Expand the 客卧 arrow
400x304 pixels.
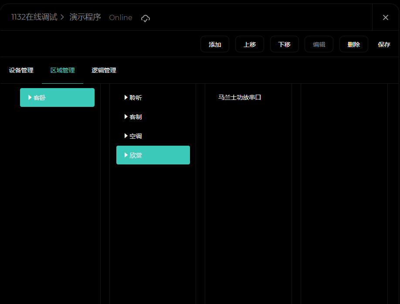[30, 97]
